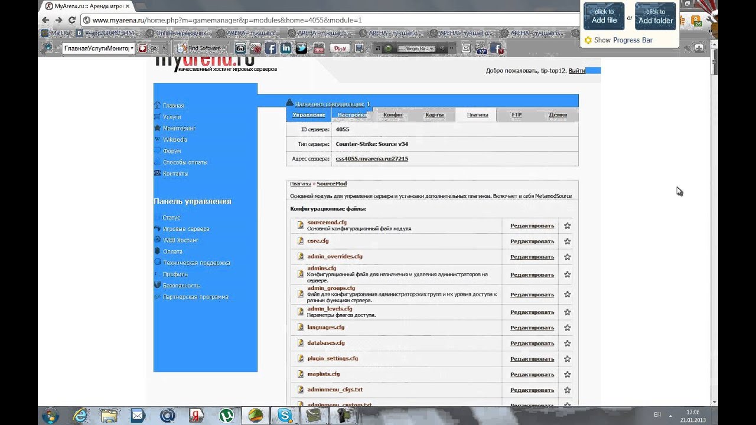
Task: Click the file icon beside databases.cfg
Action: pos(300,343)
